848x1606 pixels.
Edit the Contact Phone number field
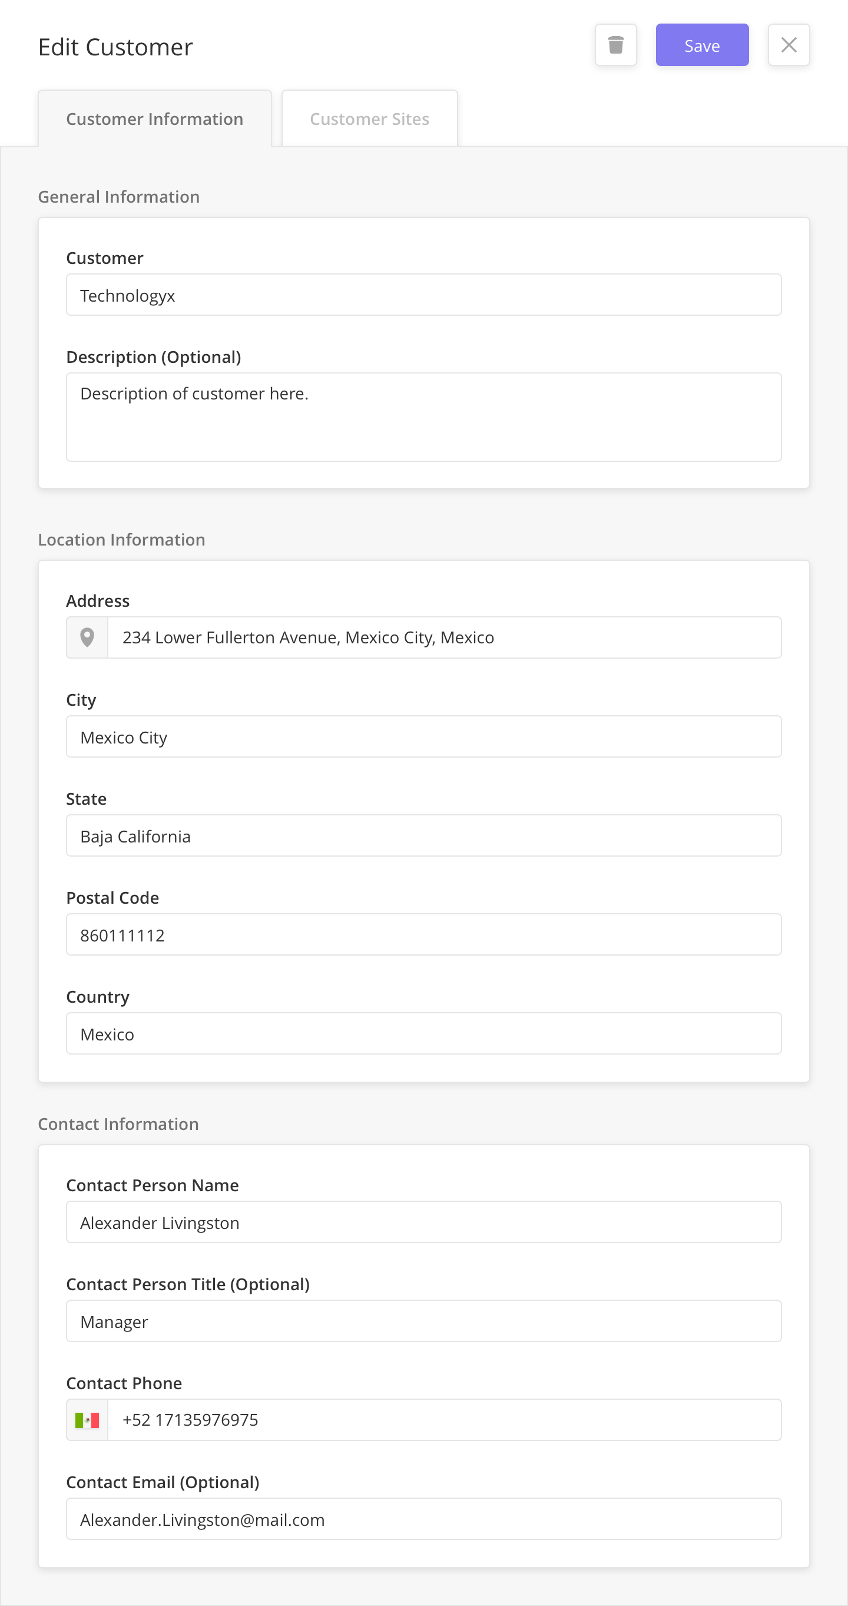444,1420
